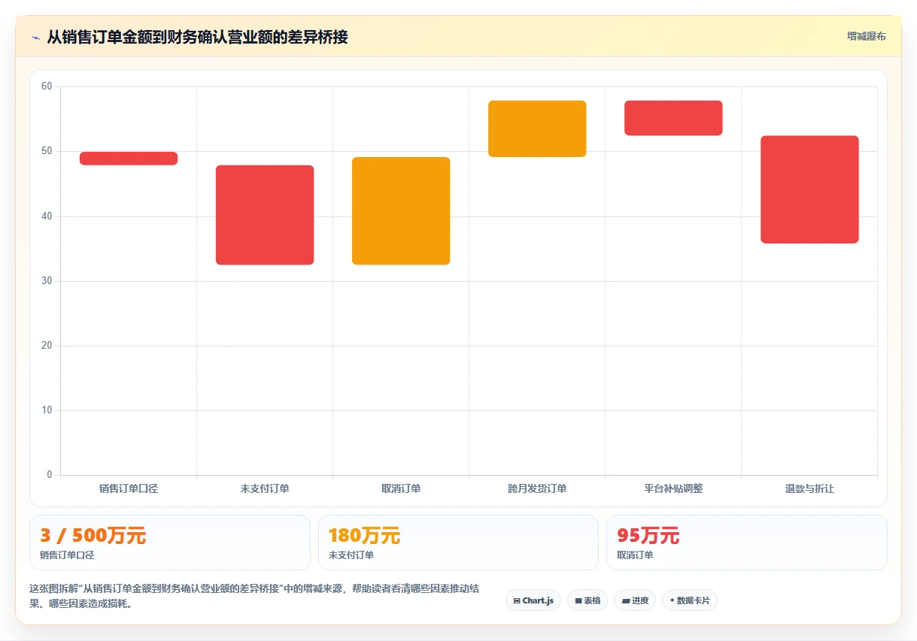Click y-axis tick label 60
Viewport: 917px width, 641px height.
click(x=47, y=86)
